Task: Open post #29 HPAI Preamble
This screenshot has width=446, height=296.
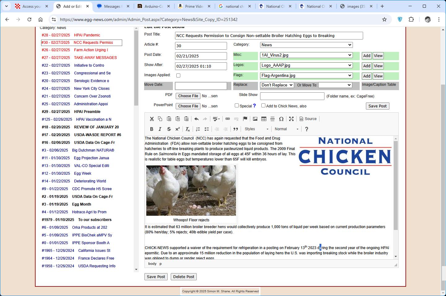Action: 71,112
